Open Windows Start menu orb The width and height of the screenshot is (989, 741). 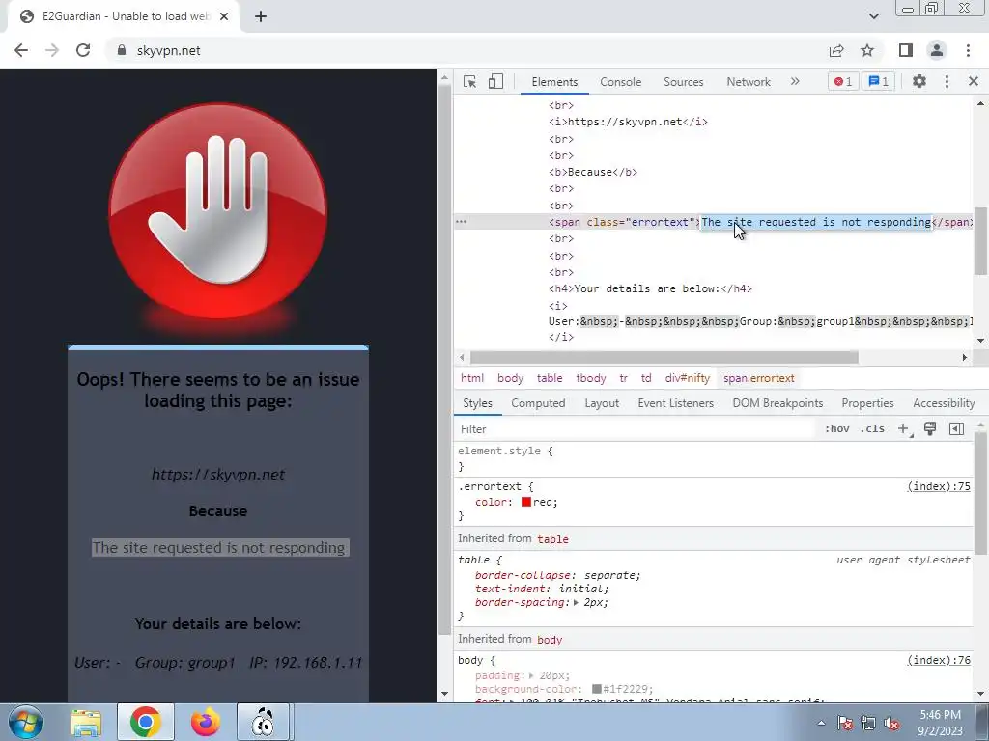coord(26,722)
